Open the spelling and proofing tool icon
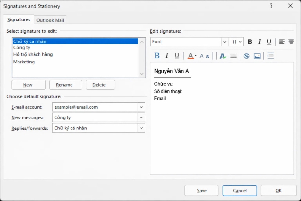Screen dimensions: 301x201 click(223, 56)
